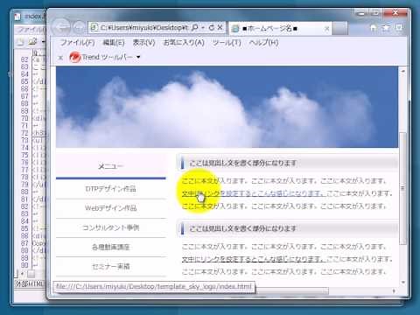Close the ■ホームページ名■ tab

tap(326, 29)
